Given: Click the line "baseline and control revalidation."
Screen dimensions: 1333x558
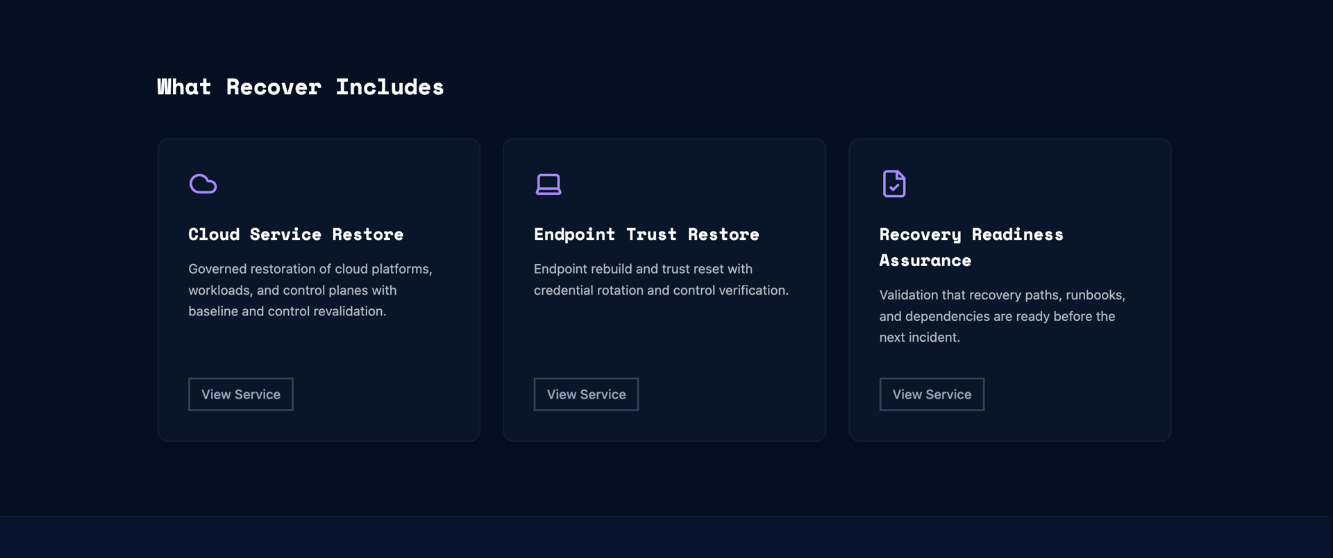Looking at the screenshot, I should point(287,311).
